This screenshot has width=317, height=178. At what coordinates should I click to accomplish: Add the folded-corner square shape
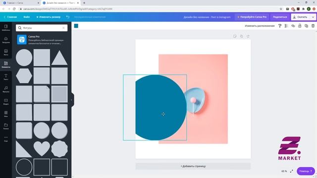point(42,94)
